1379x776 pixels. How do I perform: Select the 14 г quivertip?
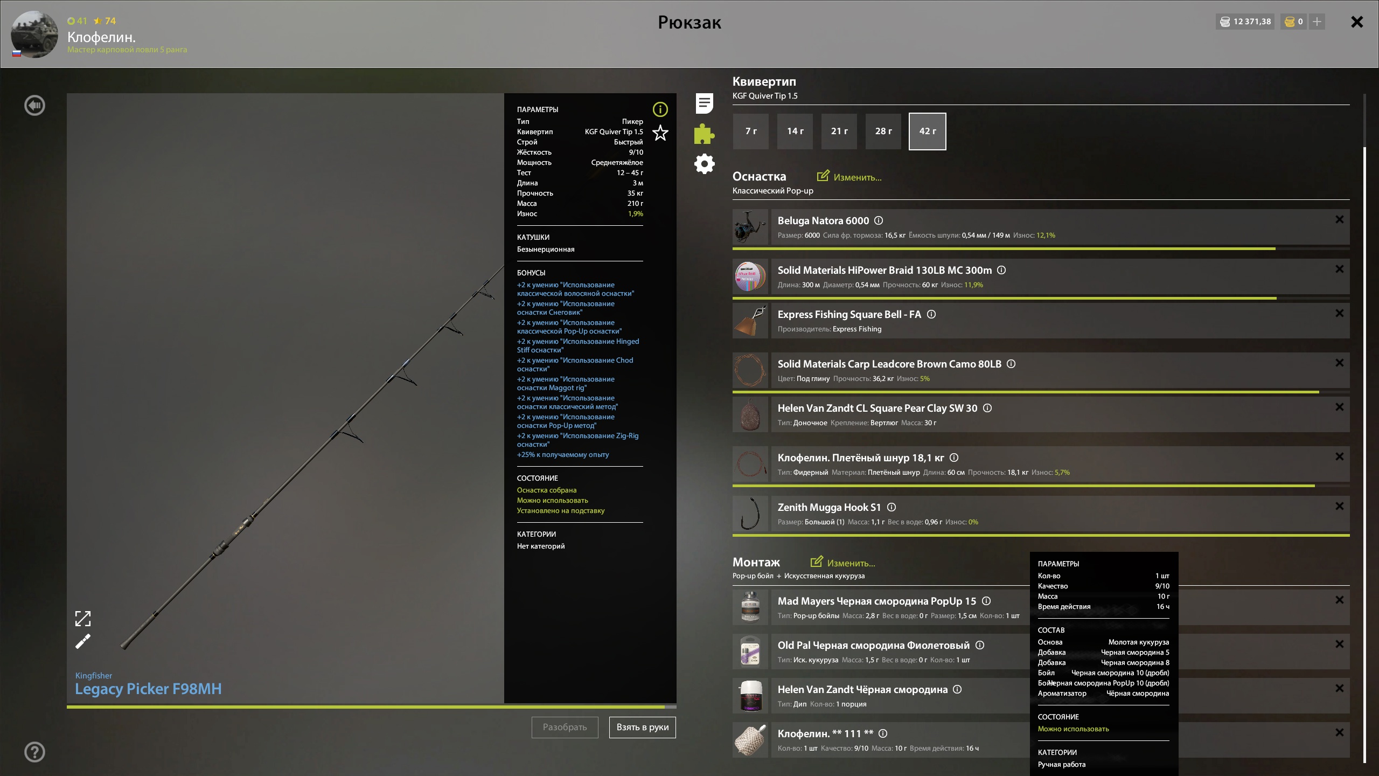coord(795,131)
